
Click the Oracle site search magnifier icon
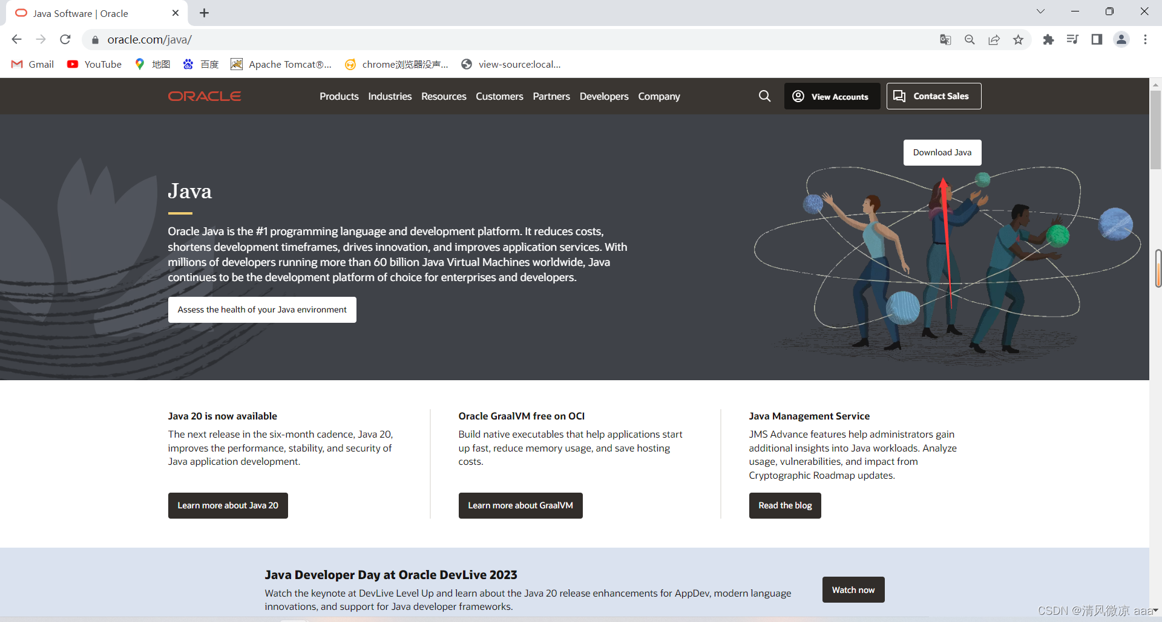[x=765, y=96]
